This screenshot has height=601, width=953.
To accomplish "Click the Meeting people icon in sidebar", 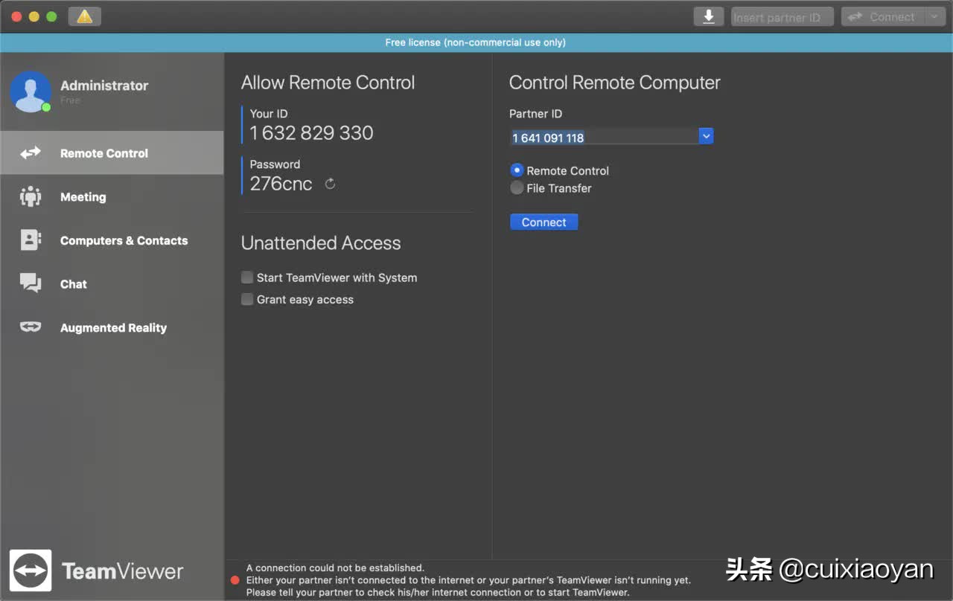I will (x=31, y=197).
